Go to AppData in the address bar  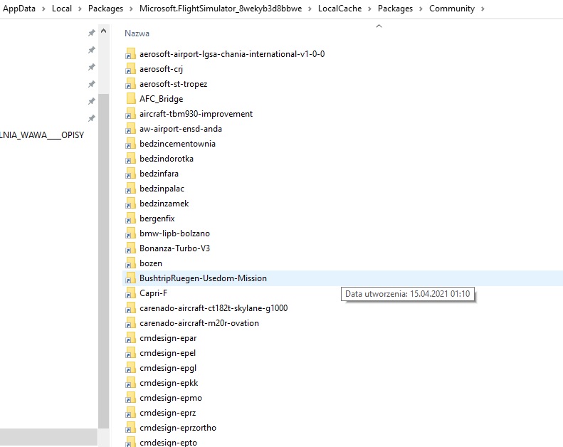point(19,9)
